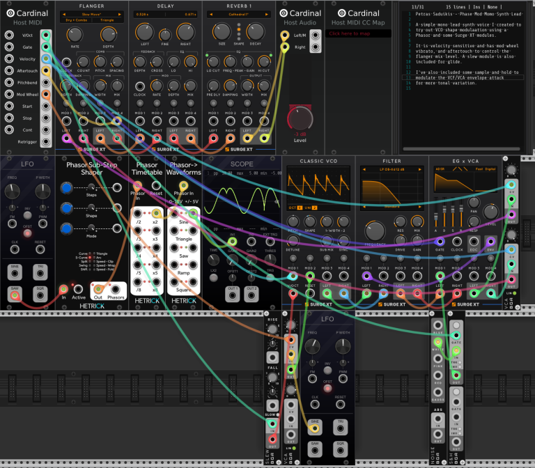The image size is (535, 468).
Task: Click the Host Audio Left/M input jack
Action: 284,35
